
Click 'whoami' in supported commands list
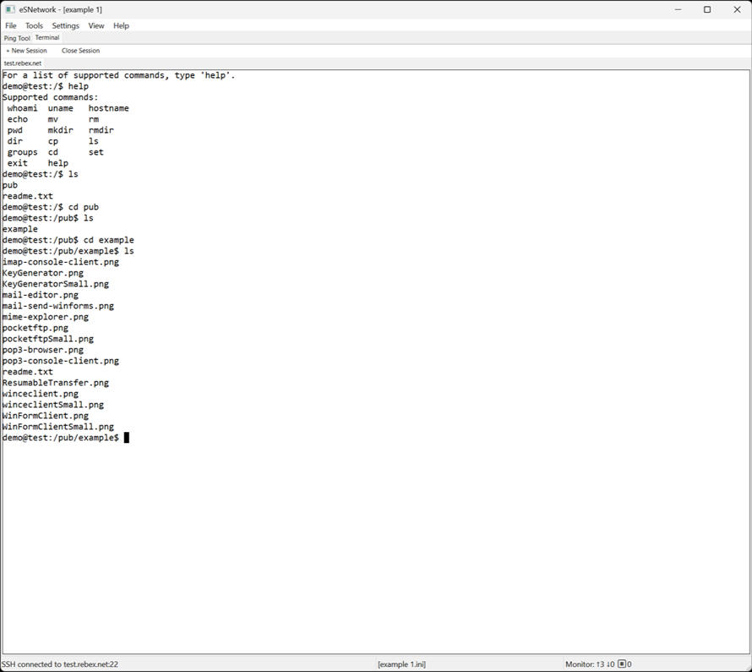(22, 108)
